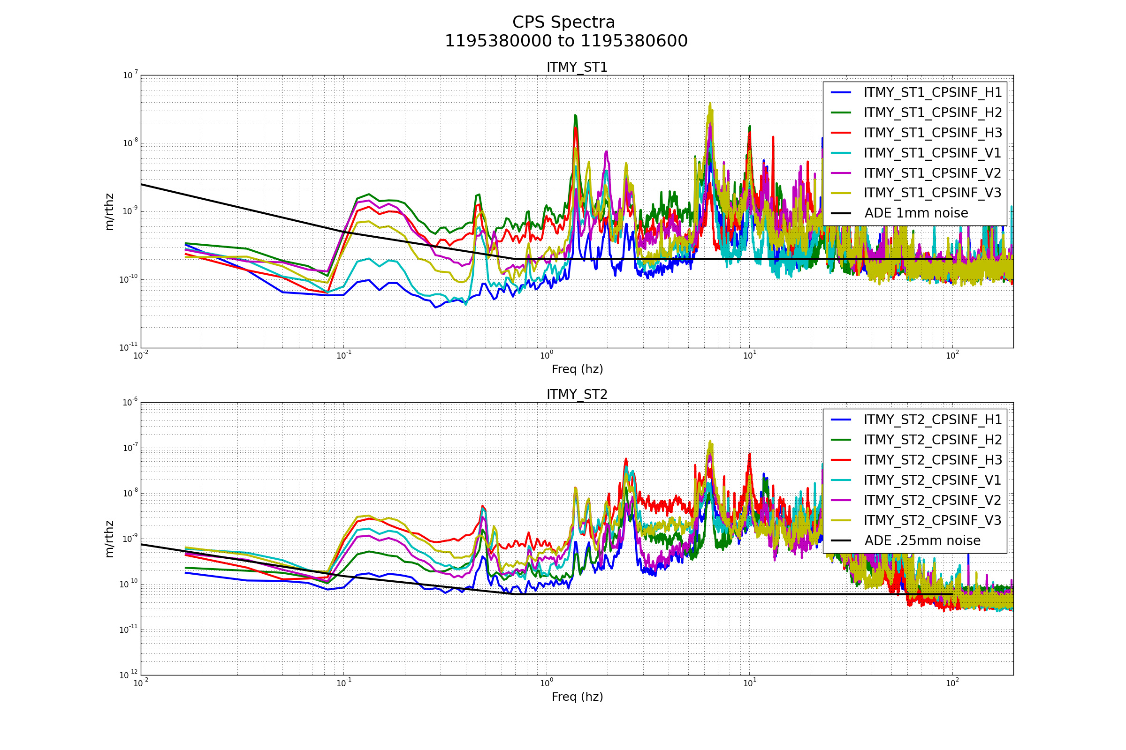Click the bottom plot's m/rthz axis label

(110, 539)
